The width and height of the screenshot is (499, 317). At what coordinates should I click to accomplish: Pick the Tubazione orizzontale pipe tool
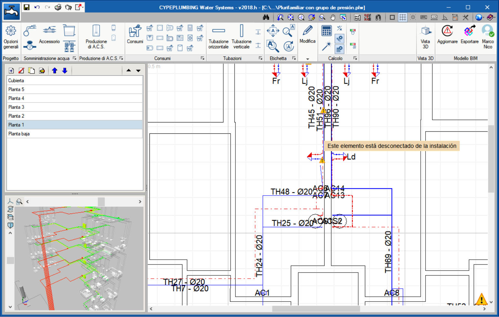click(x=218, y=38)
